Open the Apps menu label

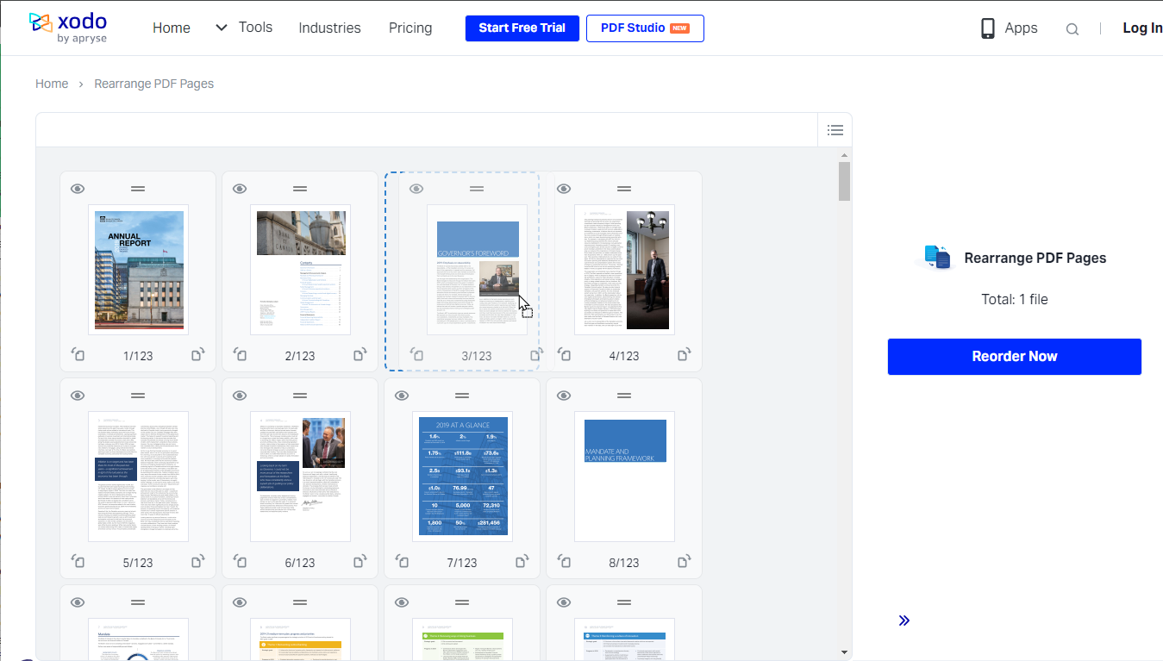(x=1021, y=28)
